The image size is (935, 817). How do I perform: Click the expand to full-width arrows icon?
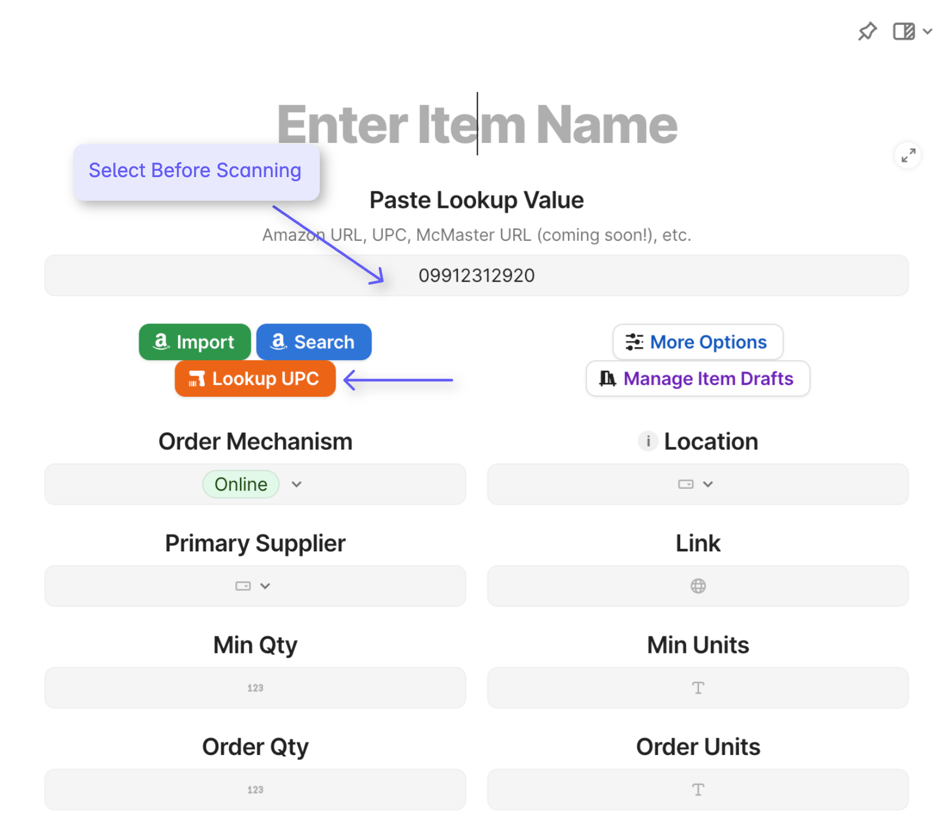click(x=908, y=155)
